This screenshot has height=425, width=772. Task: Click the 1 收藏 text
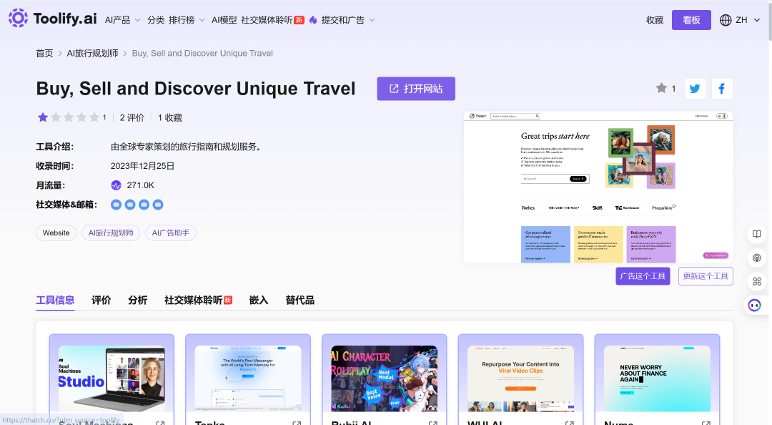point(170,118)
